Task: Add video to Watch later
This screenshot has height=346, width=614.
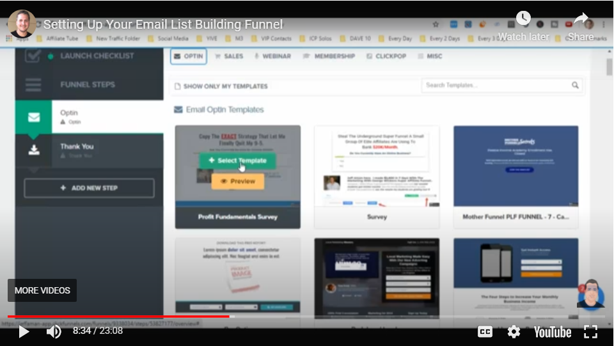Action: click(x=523, y=26)
